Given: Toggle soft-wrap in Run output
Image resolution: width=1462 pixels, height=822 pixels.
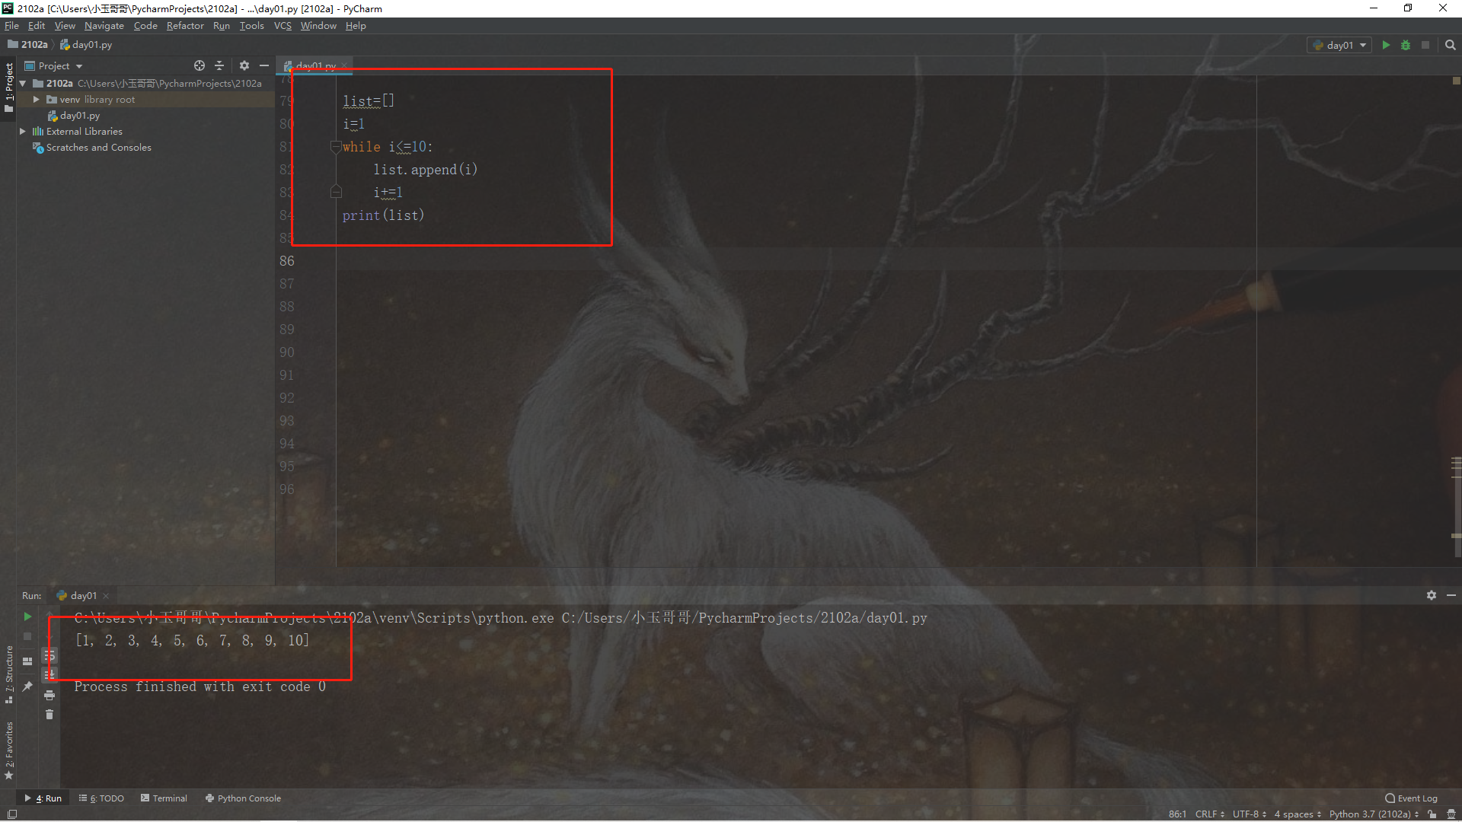Looking at the screenshot, I should click(x=49, y=655).
